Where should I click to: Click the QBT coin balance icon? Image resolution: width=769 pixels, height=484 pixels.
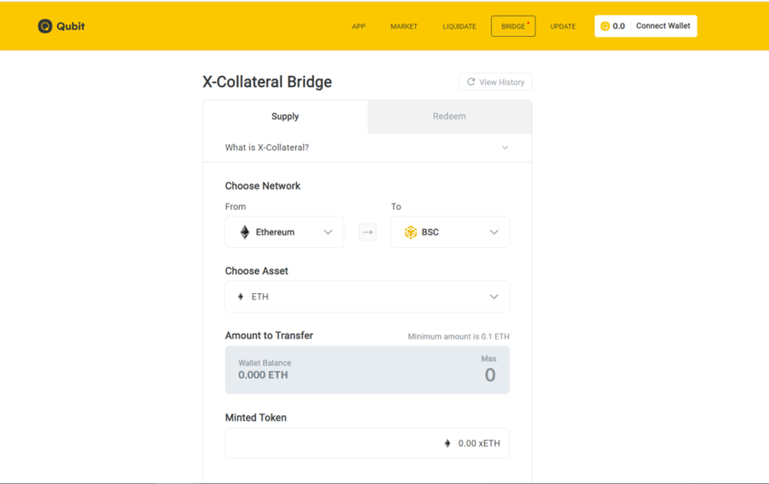tap(605, 26)
